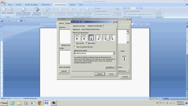Tick the Agregar franqueo checkbox
This screenshot has height=106, width=188.
[60, 45]
